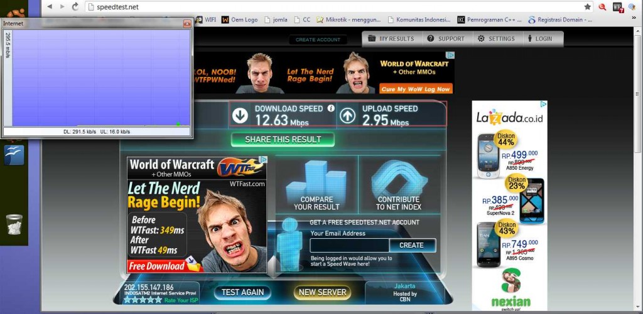The image size is (643, 314).
Task: Go back with the browser back arrow
Action: pos(50,6)
